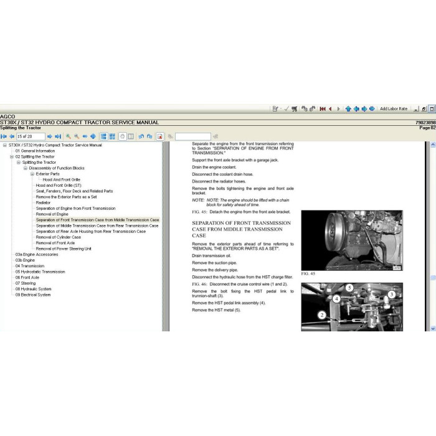The image size is (436, 436).
Task: Open 03b Engine chapter
Action: [x=25, y=260]
